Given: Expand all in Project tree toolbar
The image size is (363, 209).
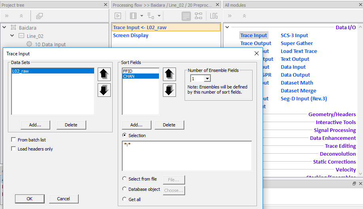Looking at the screenshot, I should tap(7, 16).
